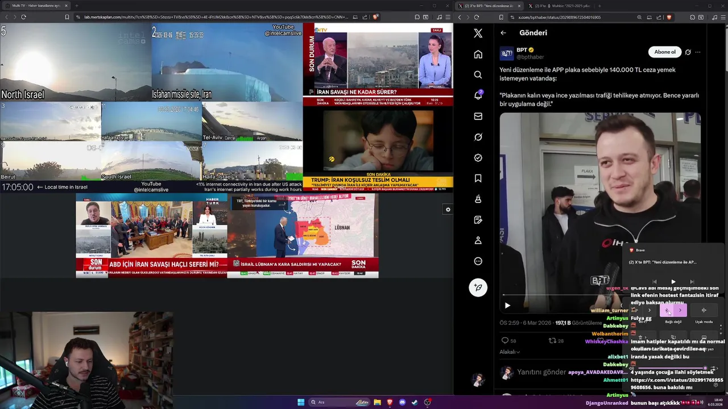Skip to next track in media flyout
Screen dimensions: 728x409
pyautogui.click(x=692, y=282)
